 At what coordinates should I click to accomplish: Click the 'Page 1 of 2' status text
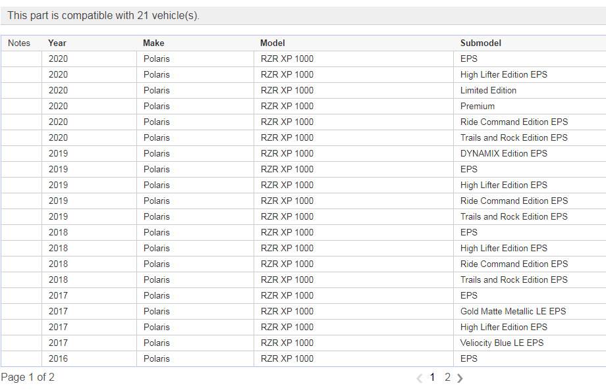[28, 378]
